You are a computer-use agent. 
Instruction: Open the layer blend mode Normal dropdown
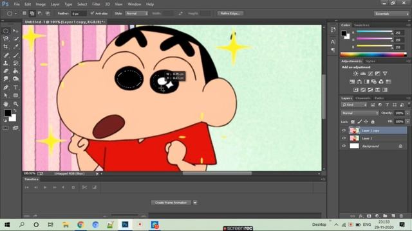pyautogui.click(x=360, y=113)
